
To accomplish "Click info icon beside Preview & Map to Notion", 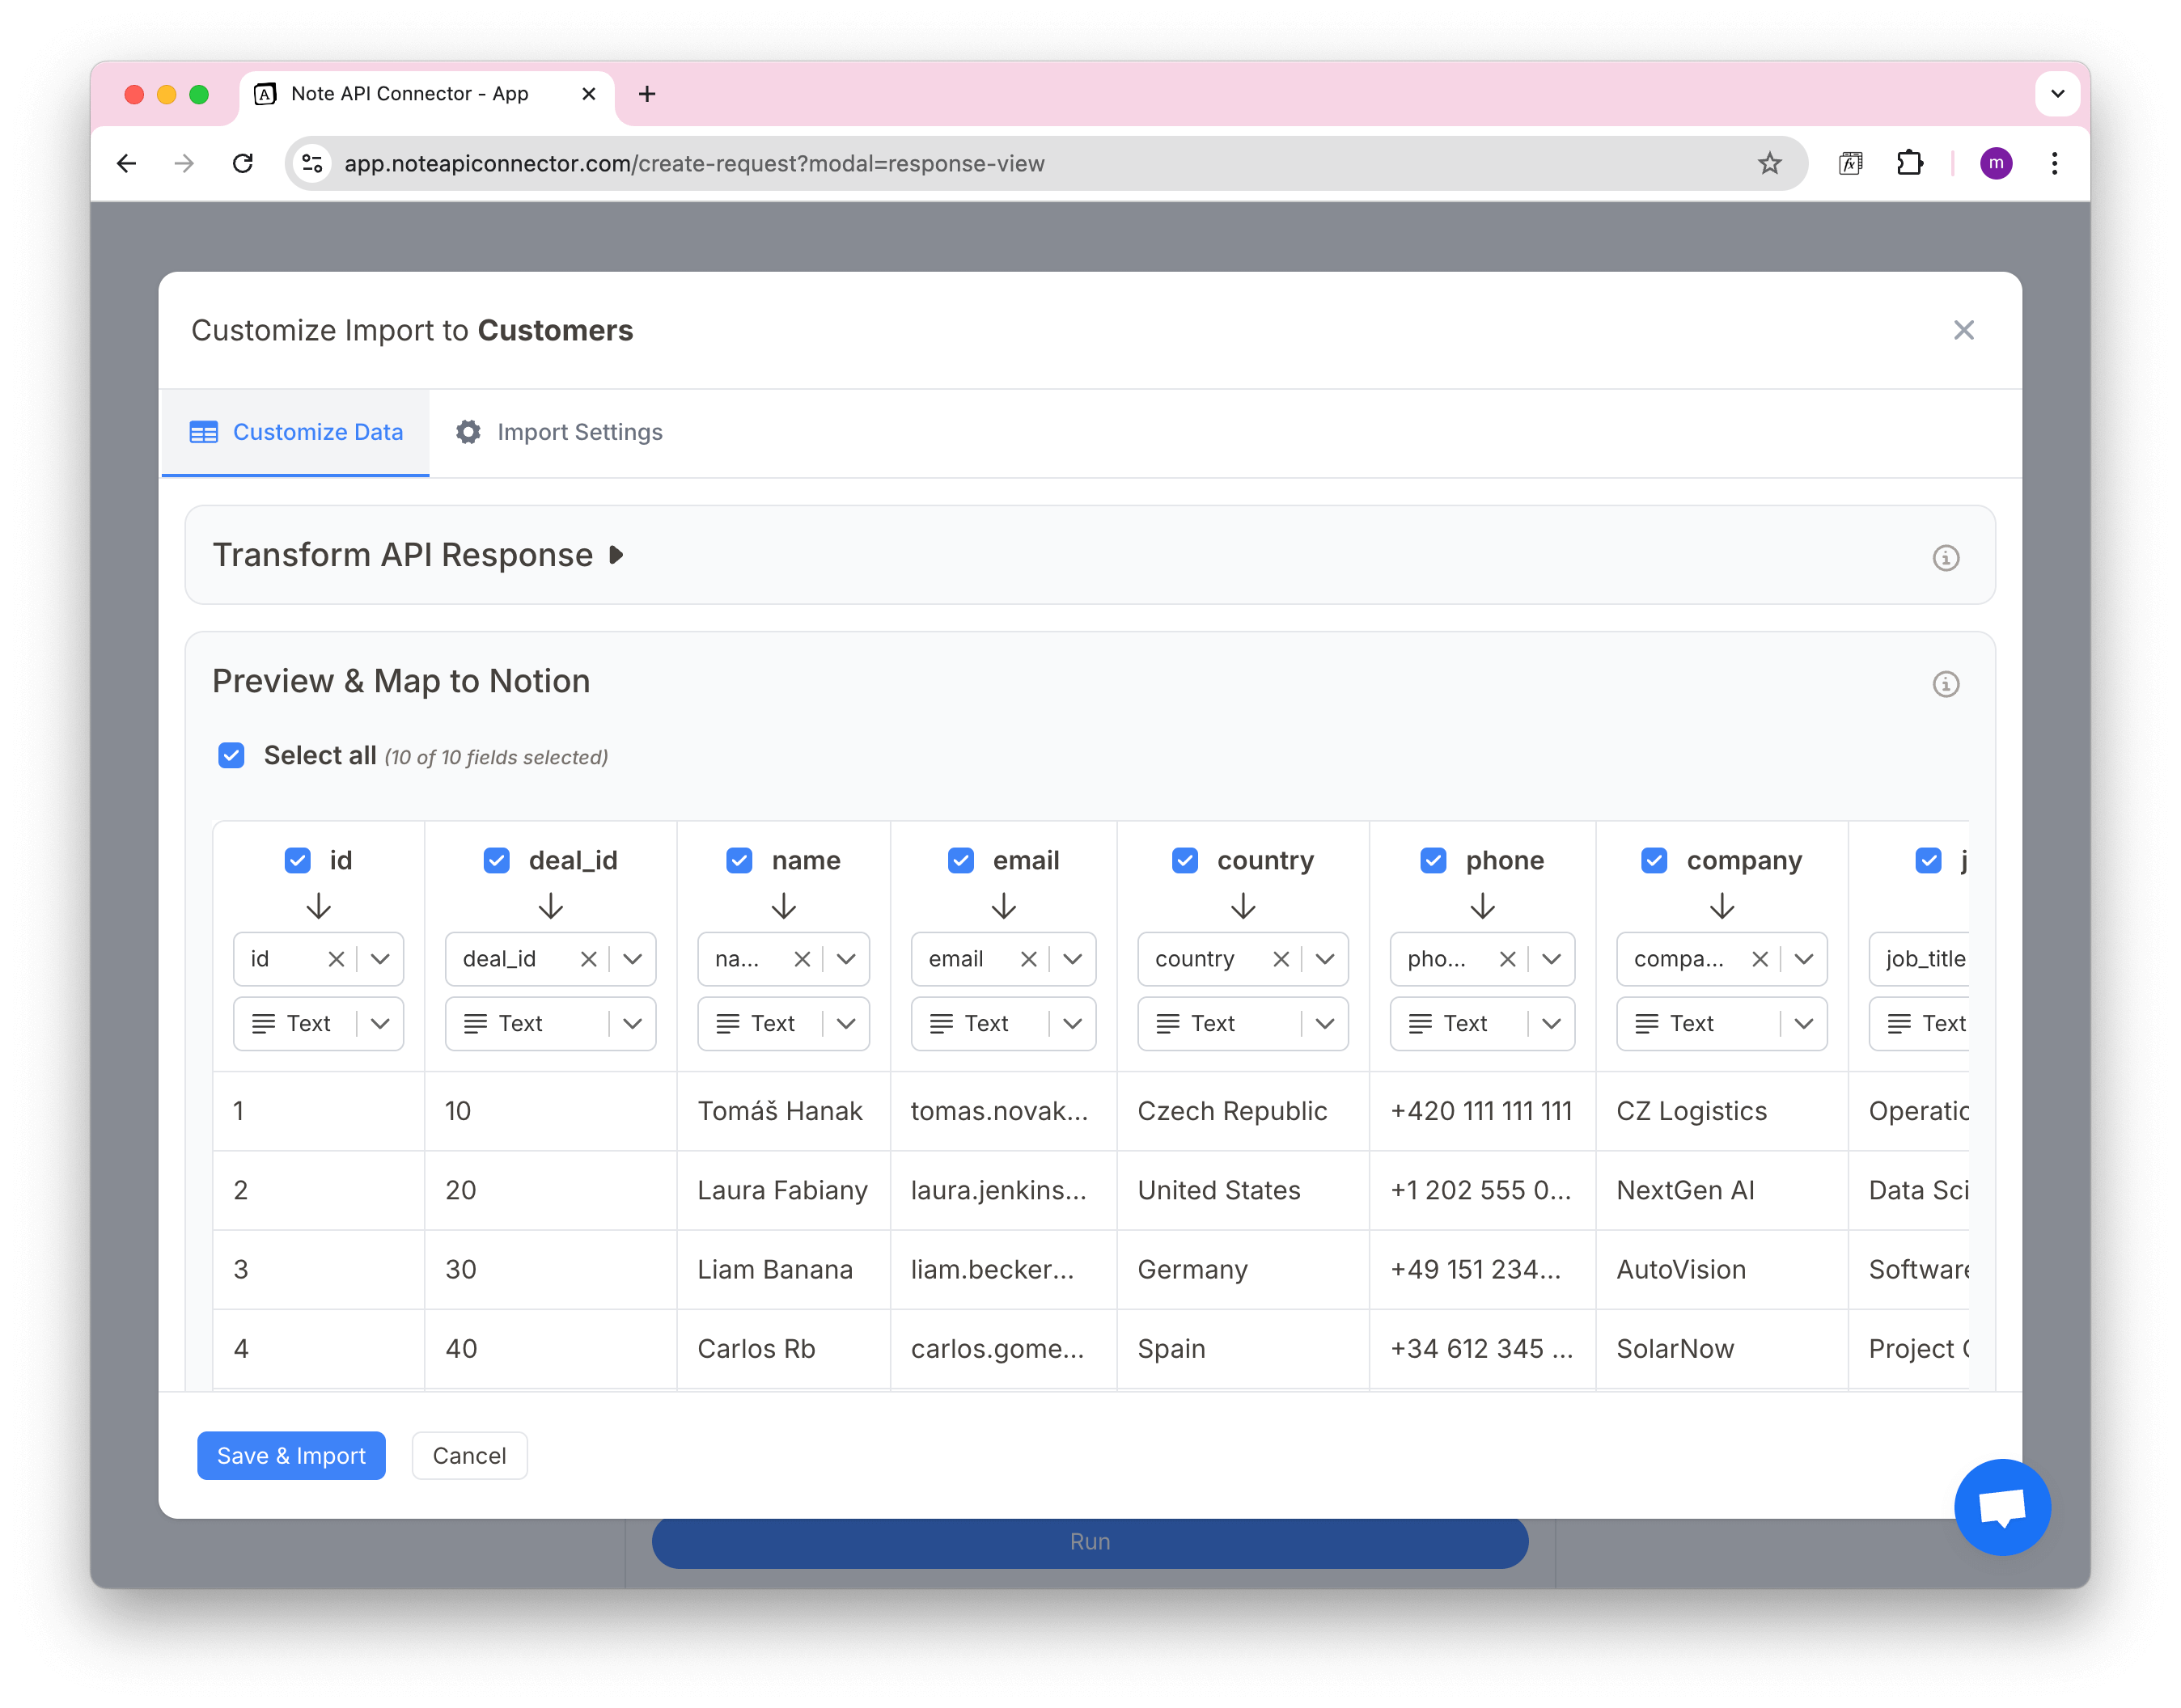I will 1945,684.
